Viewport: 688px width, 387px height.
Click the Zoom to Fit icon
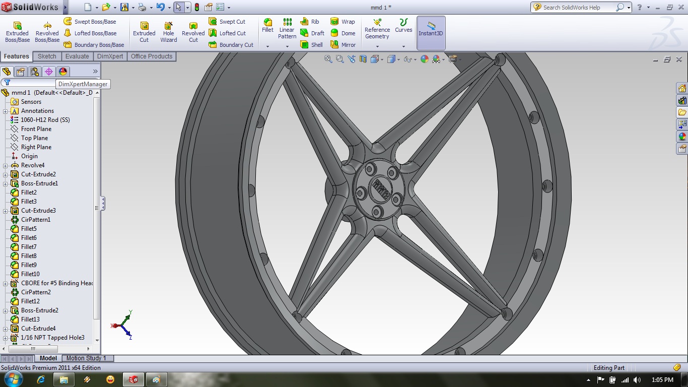click(x=328, y=59)
